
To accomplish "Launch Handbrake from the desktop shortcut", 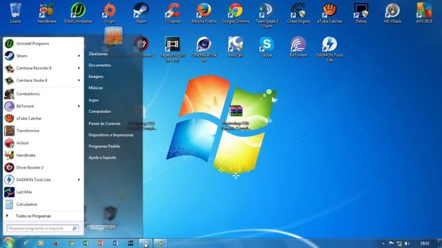I will pyautogui.click(x=47, y=12).
